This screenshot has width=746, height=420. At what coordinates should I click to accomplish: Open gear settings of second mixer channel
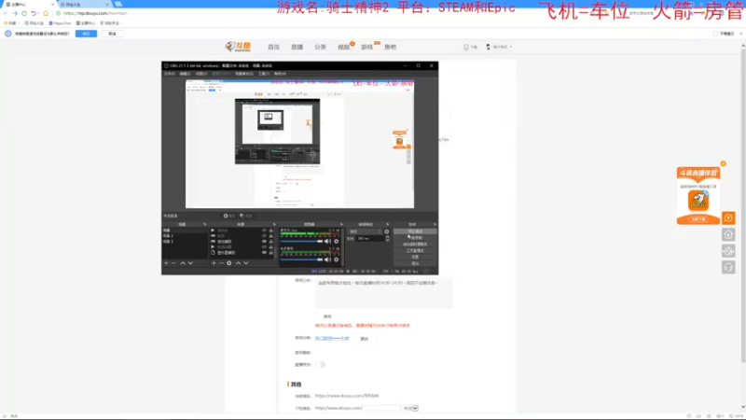tap(337, 259)
